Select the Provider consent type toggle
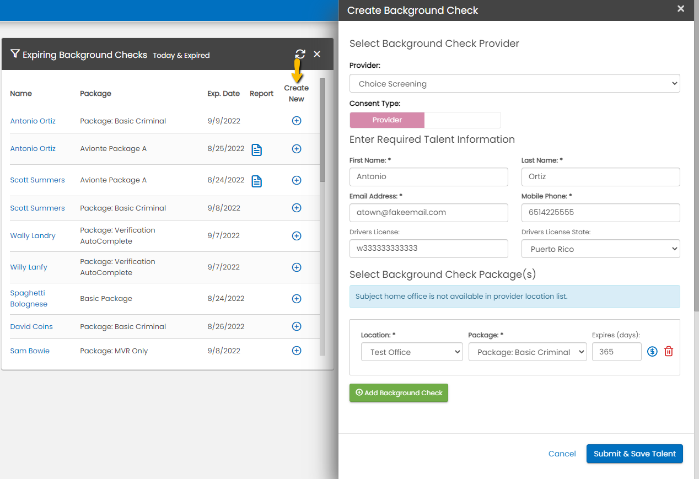Viewport: 699px width, 479px height. click(387, 120)
